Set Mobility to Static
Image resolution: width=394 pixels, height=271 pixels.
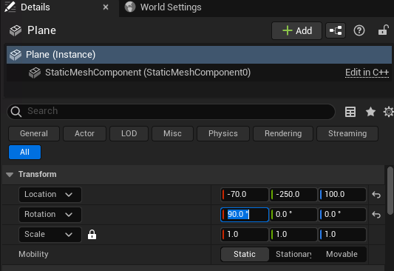pos(245,255)
